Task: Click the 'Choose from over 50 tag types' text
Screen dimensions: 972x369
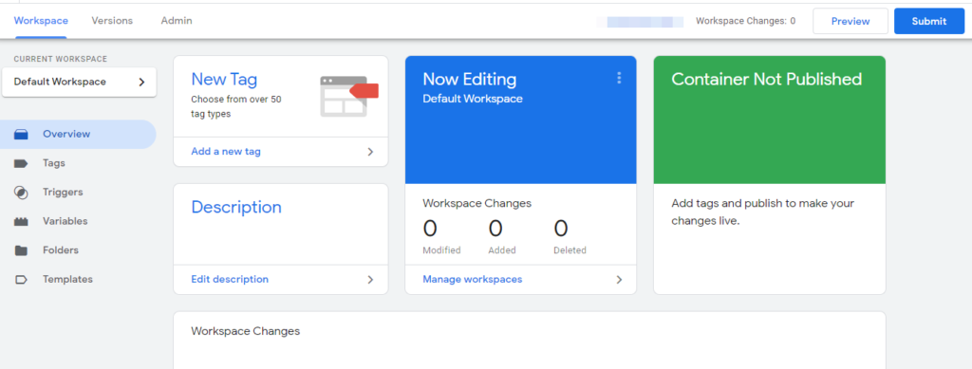Action: click(236, 106)
